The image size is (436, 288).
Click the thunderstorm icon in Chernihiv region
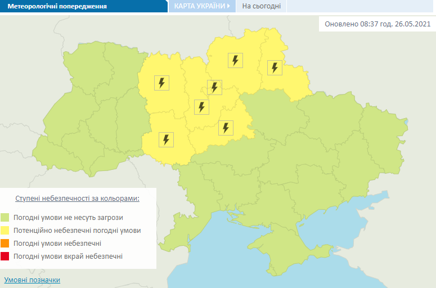coord(235,60)
